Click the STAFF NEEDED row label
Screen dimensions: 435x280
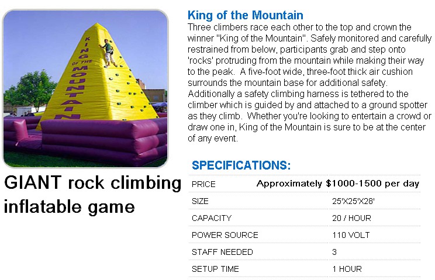222,252
